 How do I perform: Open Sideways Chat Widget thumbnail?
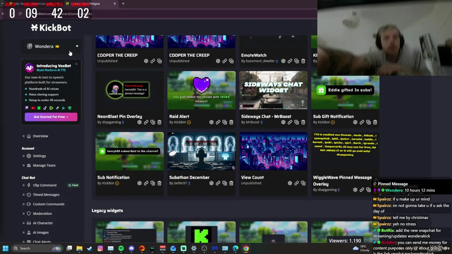(273, 90)
